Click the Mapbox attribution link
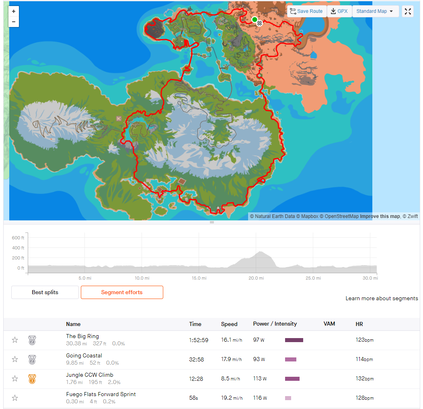 click(307, 216)
